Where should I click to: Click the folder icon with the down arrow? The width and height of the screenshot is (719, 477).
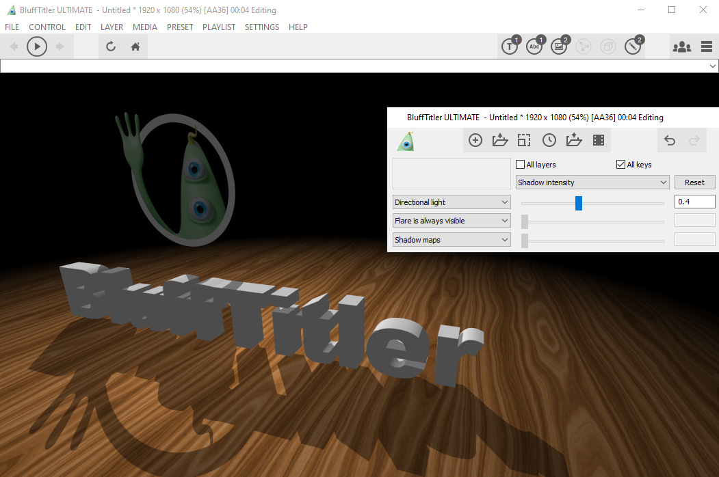coord(574,140)
